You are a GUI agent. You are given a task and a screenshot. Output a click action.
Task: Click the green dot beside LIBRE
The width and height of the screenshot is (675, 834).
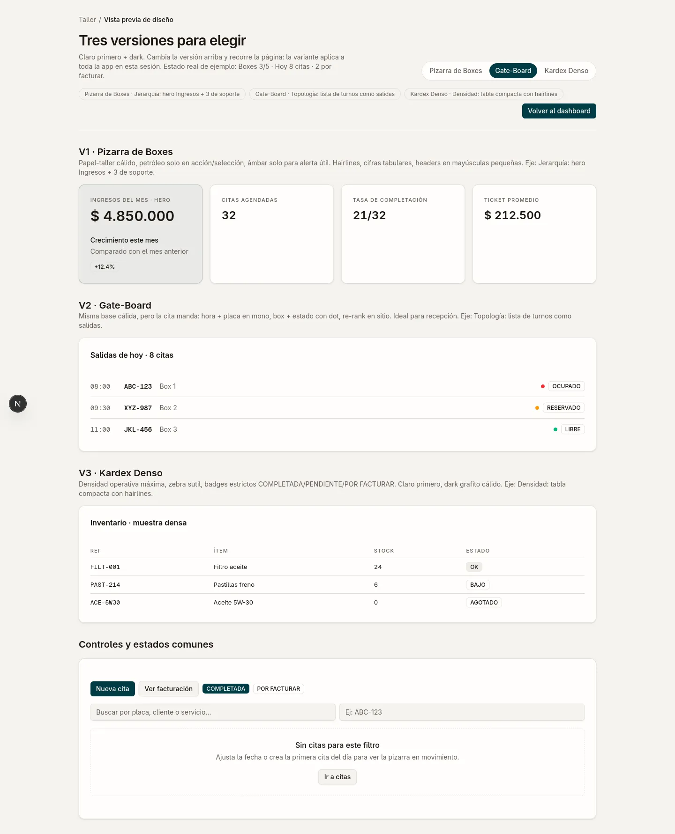555,429
